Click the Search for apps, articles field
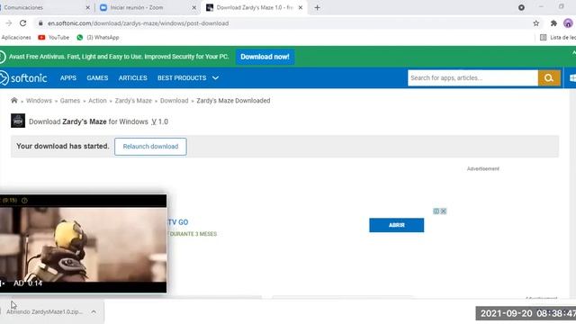The image size is (576, 324). pos(472,78)
